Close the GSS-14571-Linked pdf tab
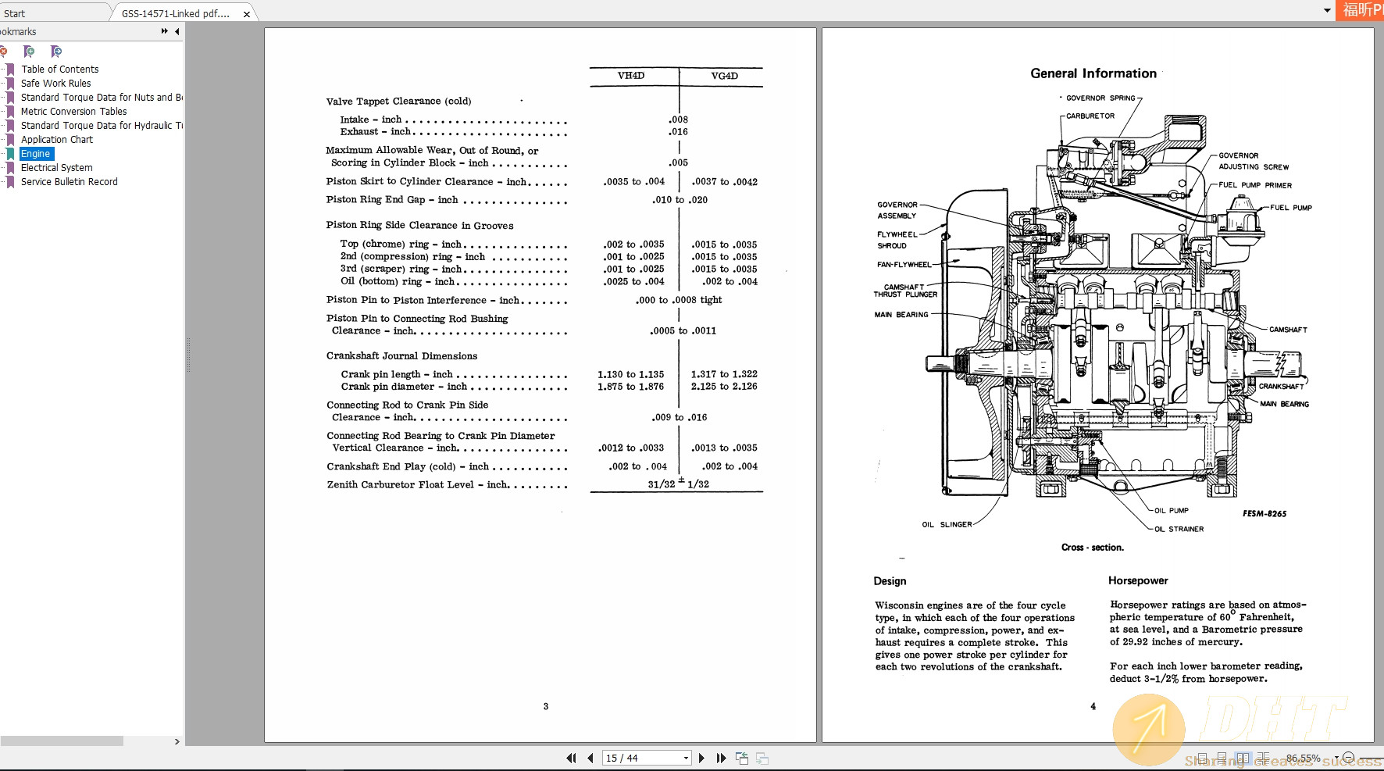This screenshot has width=1384, height=771. tap(247, 14)
